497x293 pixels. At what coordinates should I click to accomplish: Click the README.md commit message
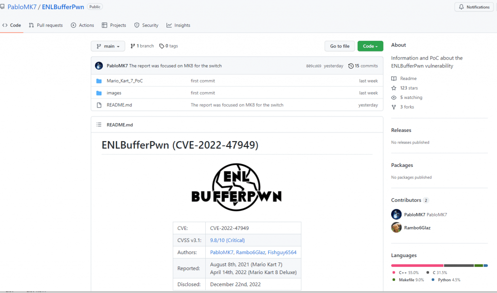237,105
